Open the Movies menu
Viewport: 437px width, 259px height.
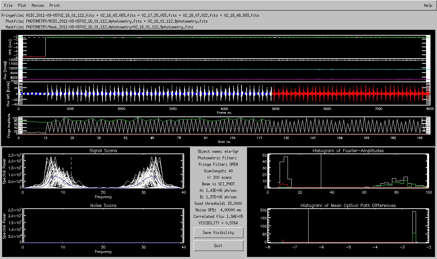pos(37,5)
